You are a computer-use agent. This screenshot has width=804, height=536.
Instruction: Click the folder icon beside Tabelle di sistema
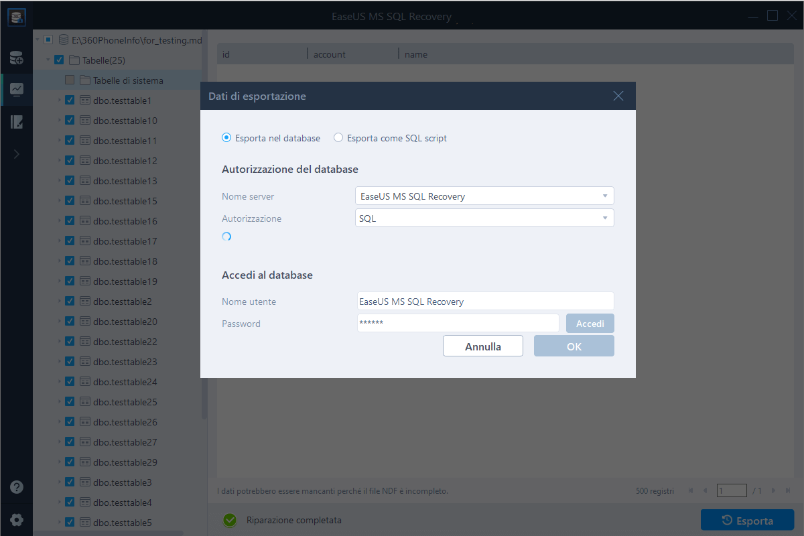tap(85, 80)
